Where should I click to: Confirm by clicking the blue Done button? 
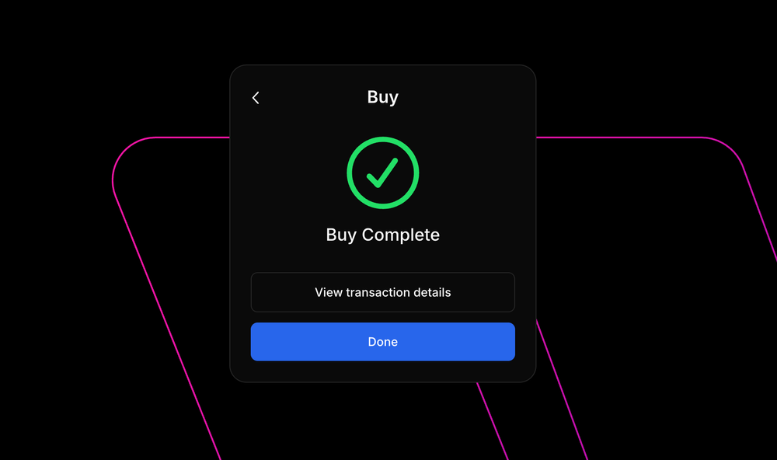tap(382, 342)
